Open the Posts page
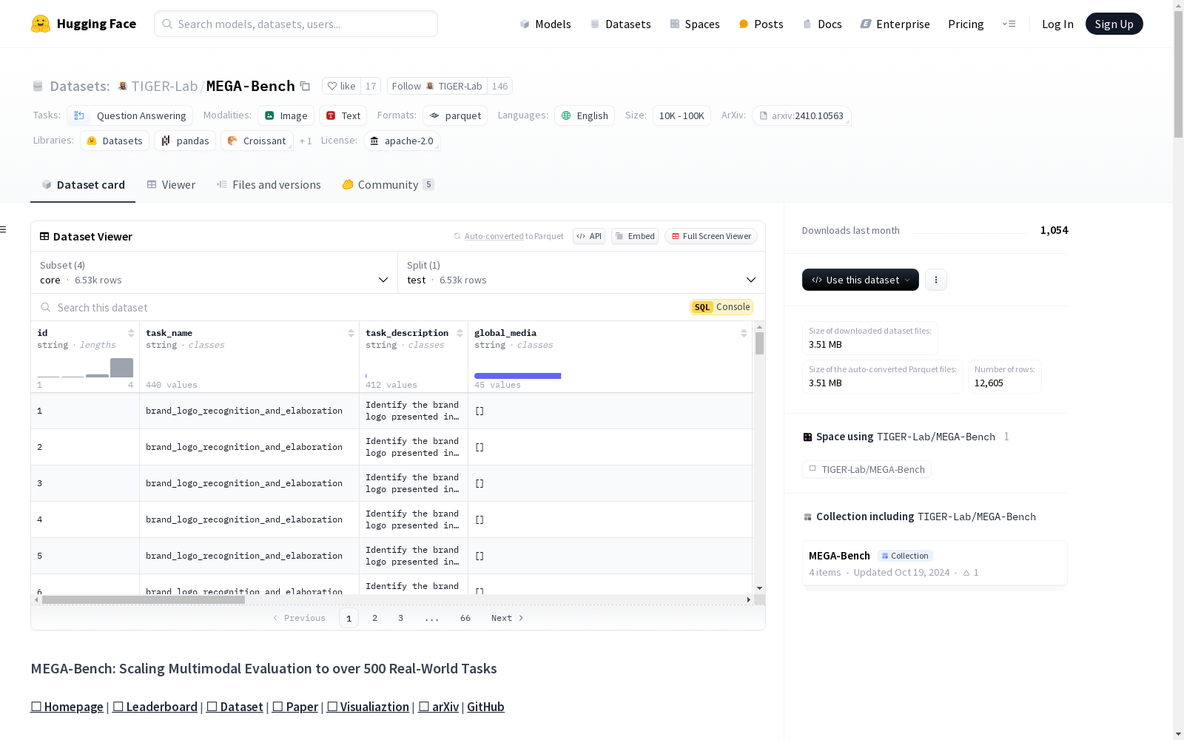 coord(761,24)
